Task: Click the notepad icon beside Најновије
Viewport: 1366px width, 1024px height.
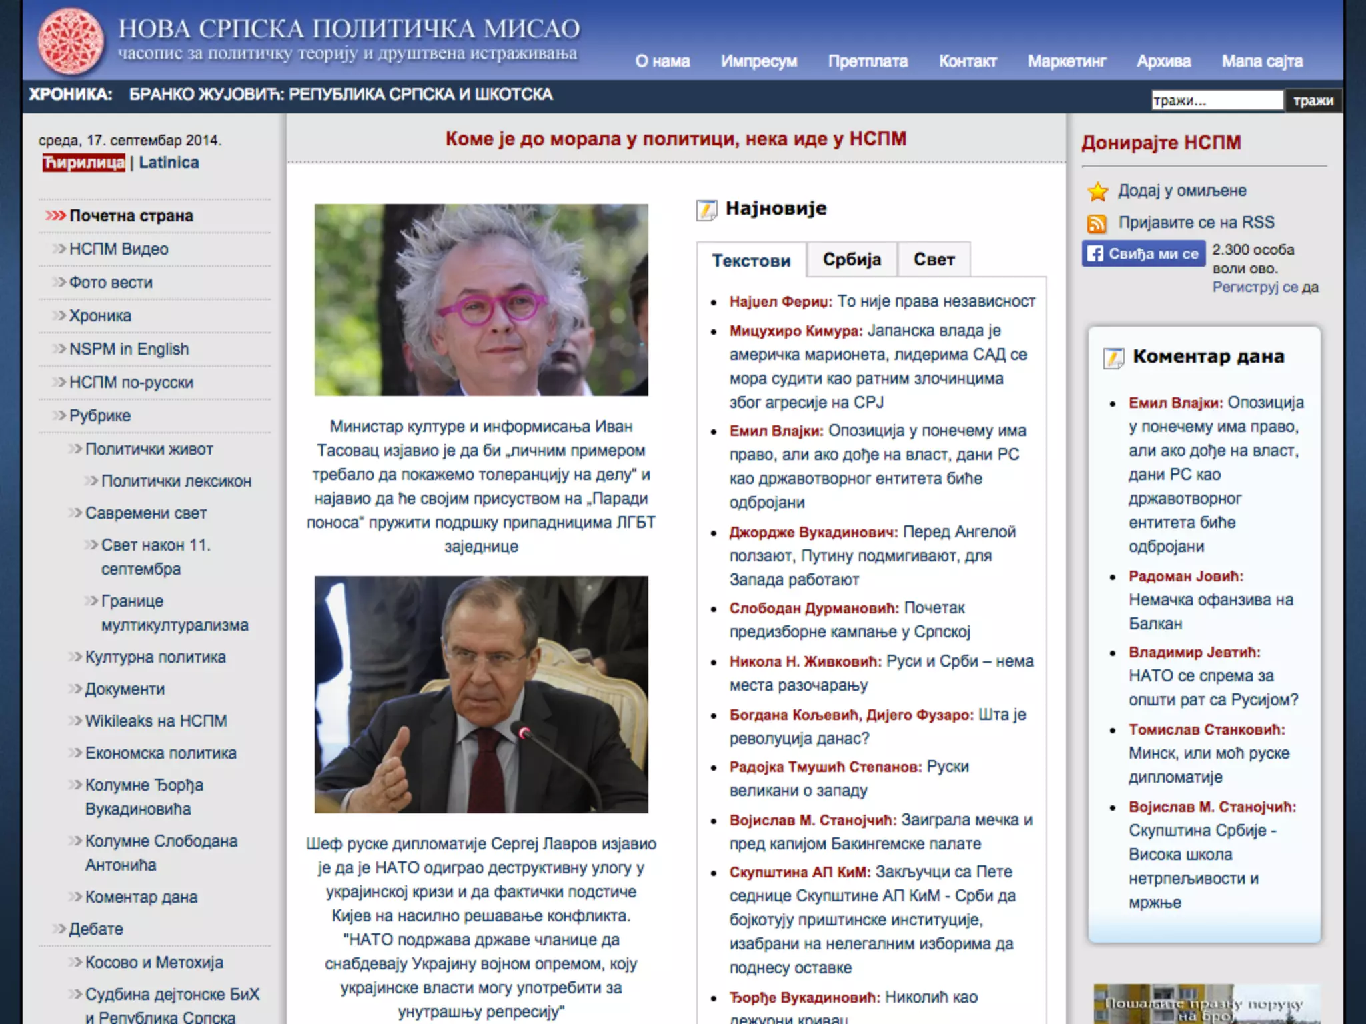Action: [x=706, y=210]
